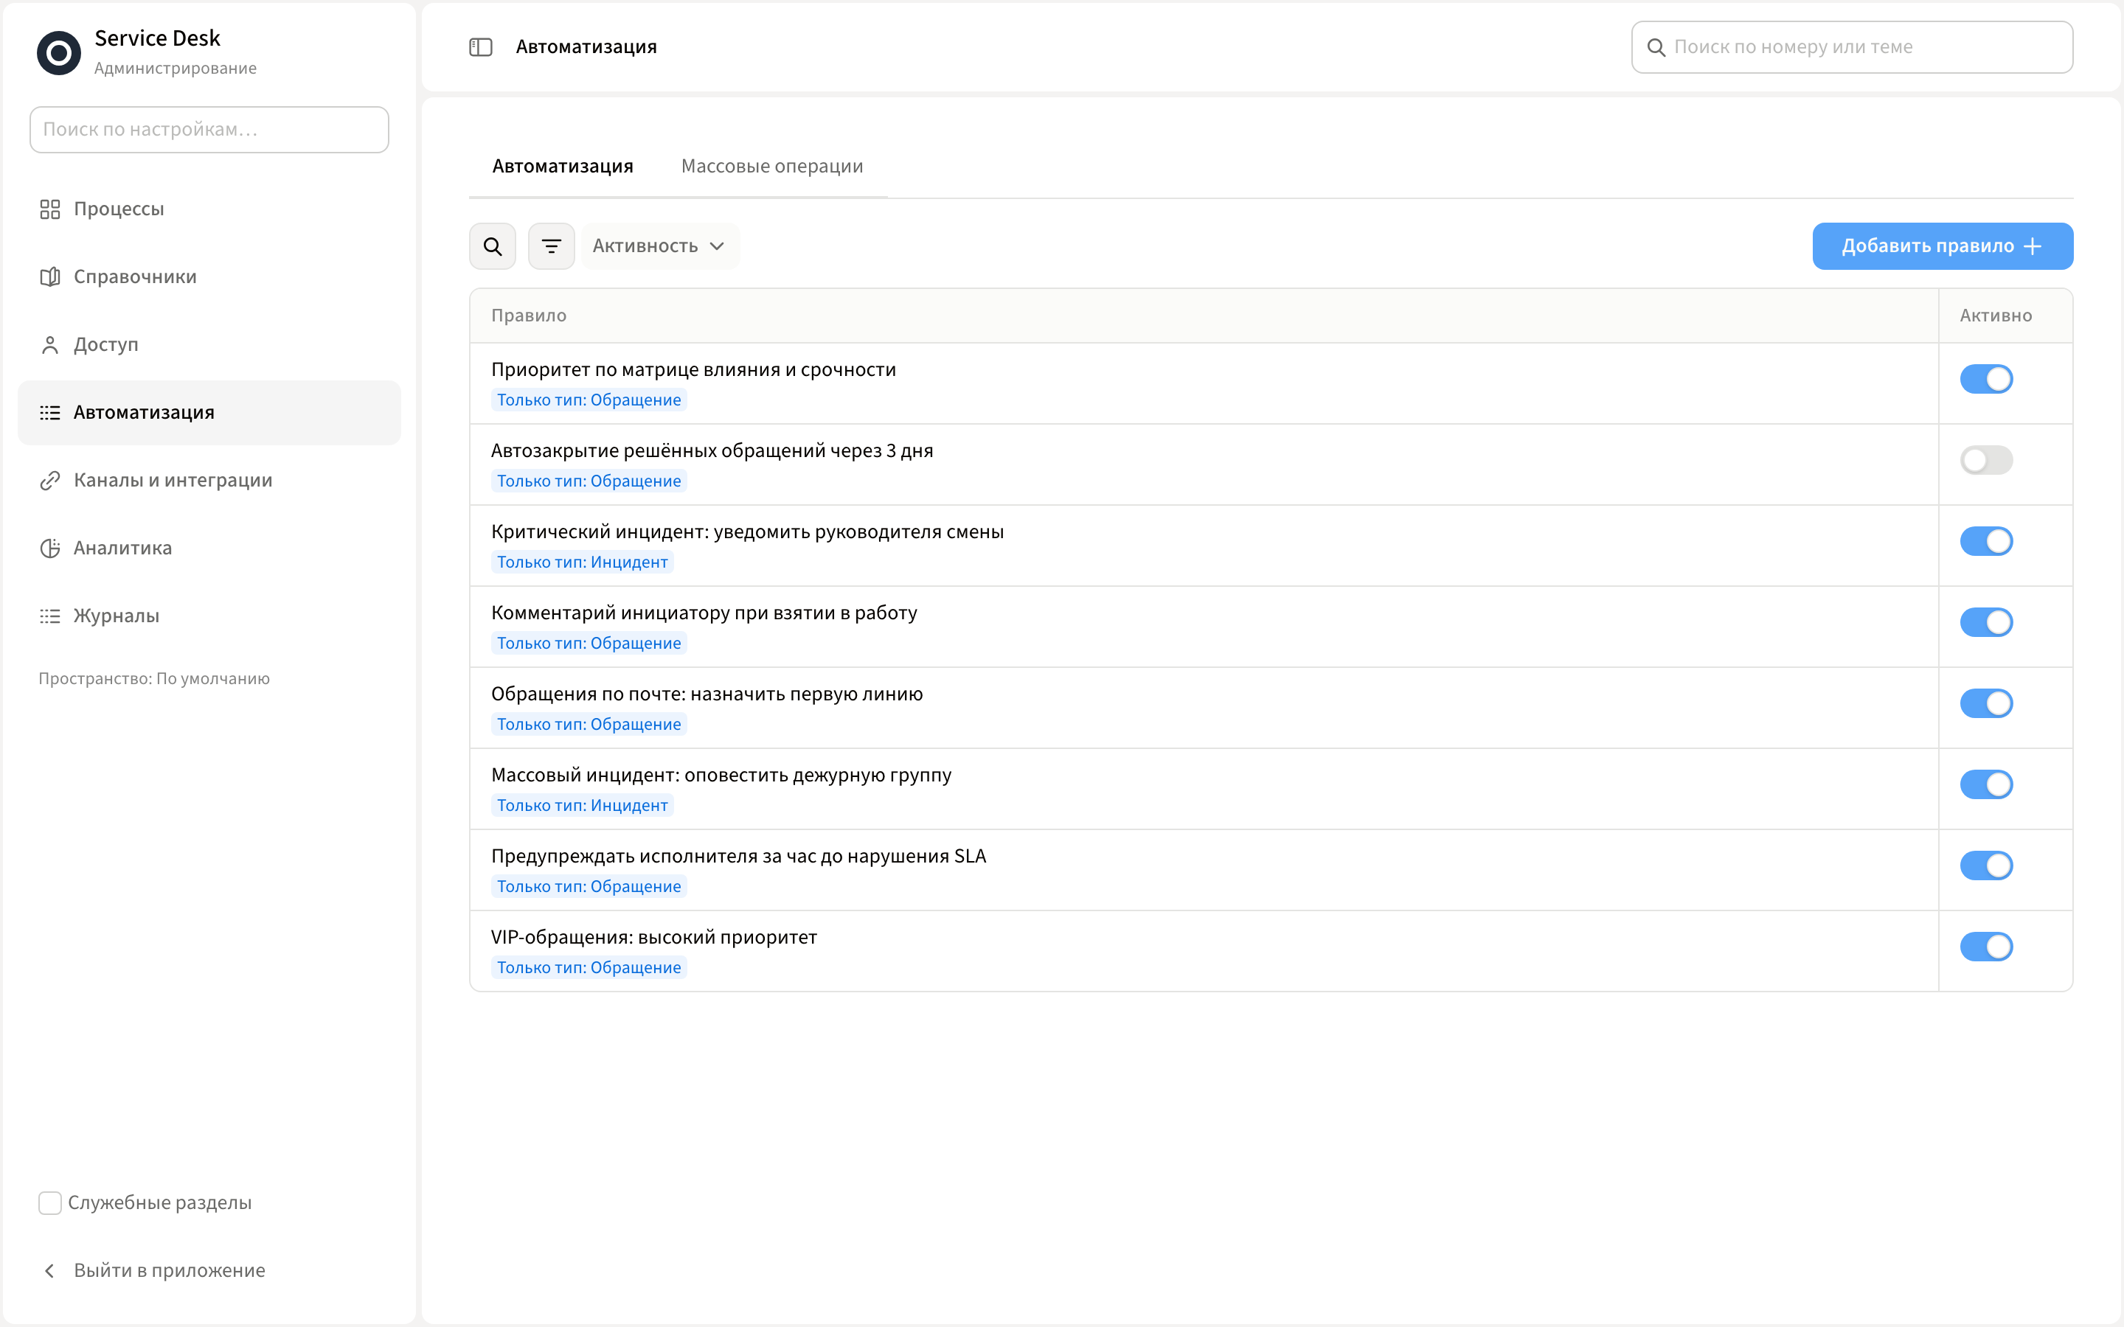Click the back chevron beside Выйти в приложение
This screenshot has height=1327, width=2124.
point(50,1270)
